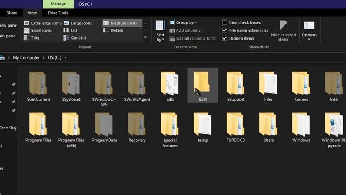The width and height of the screenshot is (346, 195).
Task: Switch layout to Large icons
Action: pyautogui.click(x=78, y=23)
